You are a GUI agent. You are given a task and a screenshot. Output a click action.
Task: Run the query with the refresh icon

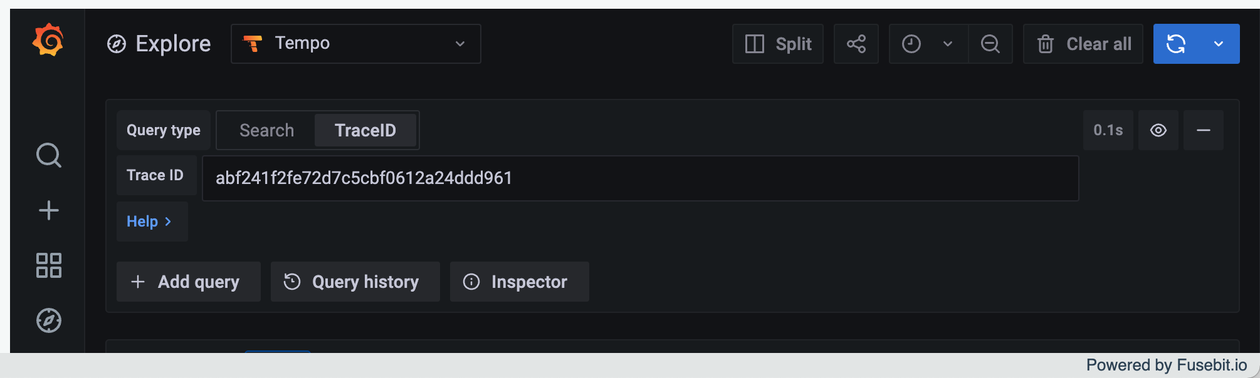point(1177,44)
